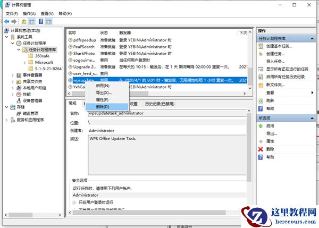Click the 名称 field wpsupdatetask_administrator
Image resolution: width=319 pixels, height=228 pixels.
[x=167, y=113]
